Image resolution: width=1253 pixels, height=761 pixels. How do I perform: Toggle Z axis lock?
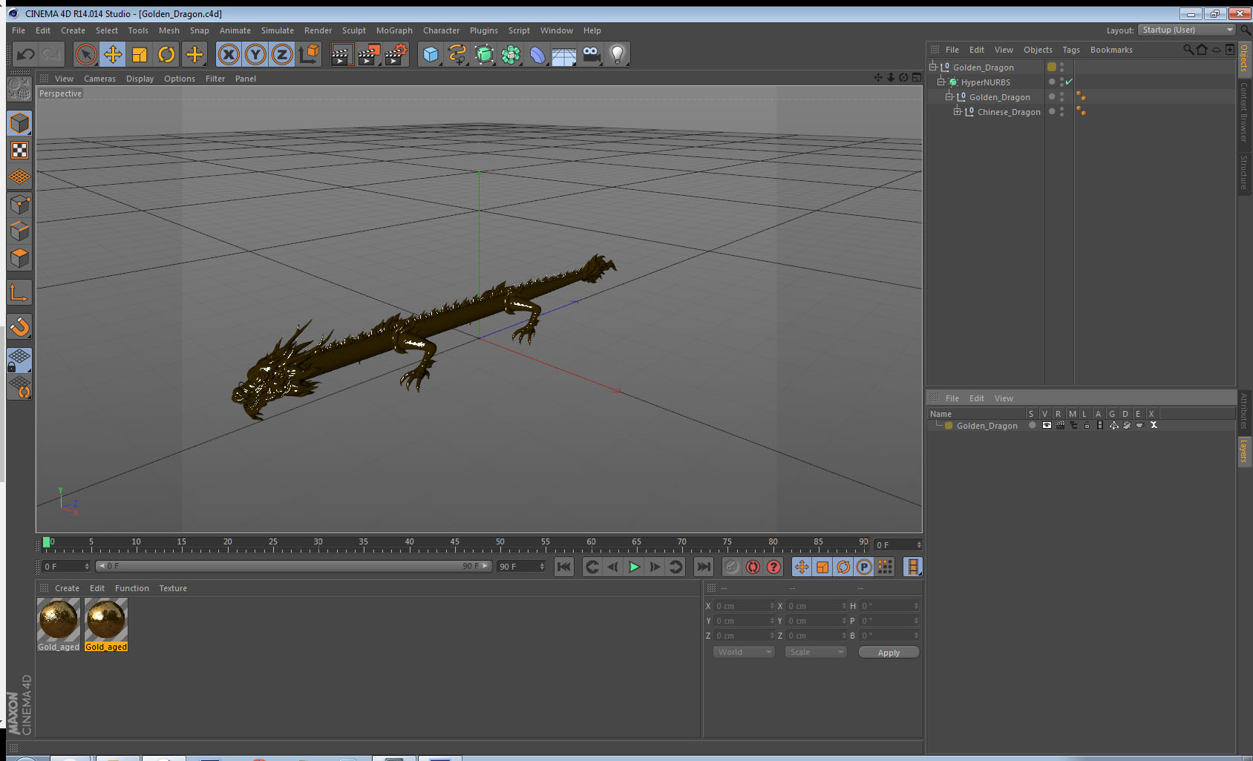point(282,54)
